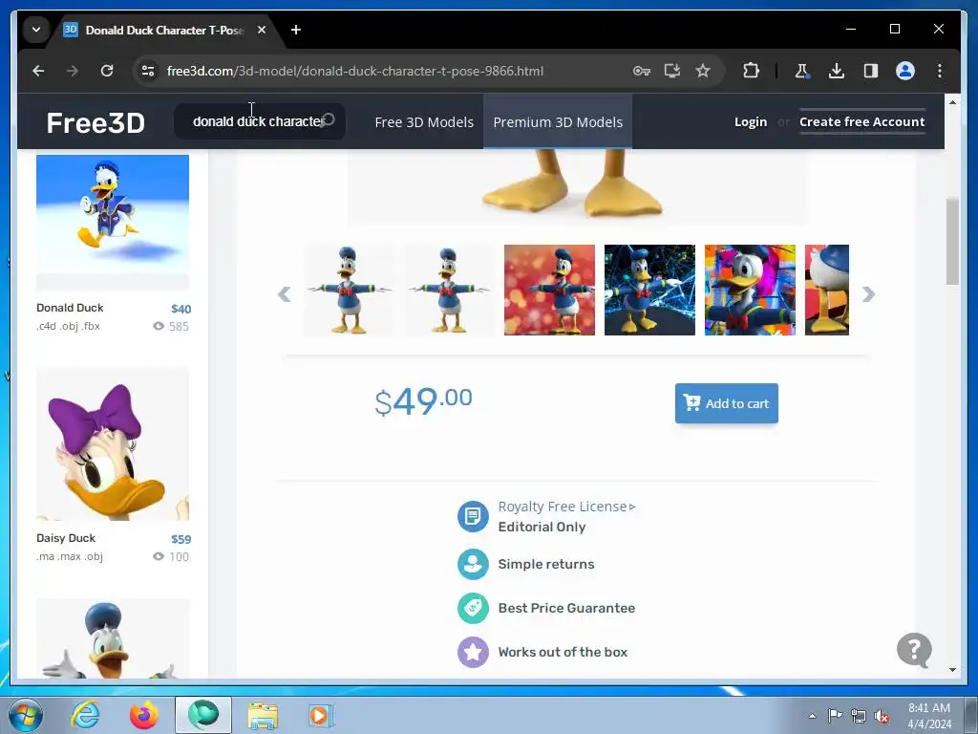
Task: Click the Simple returns icon
Action: [x=473, y=564]
